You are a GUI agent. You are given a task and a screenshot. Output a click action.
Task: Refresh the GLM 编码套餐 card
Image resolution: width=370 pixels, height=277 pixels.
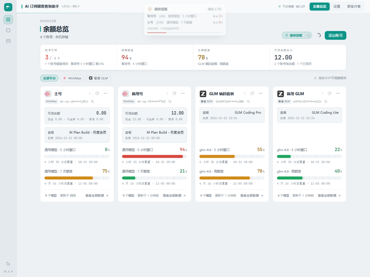(x=252, y=93)
